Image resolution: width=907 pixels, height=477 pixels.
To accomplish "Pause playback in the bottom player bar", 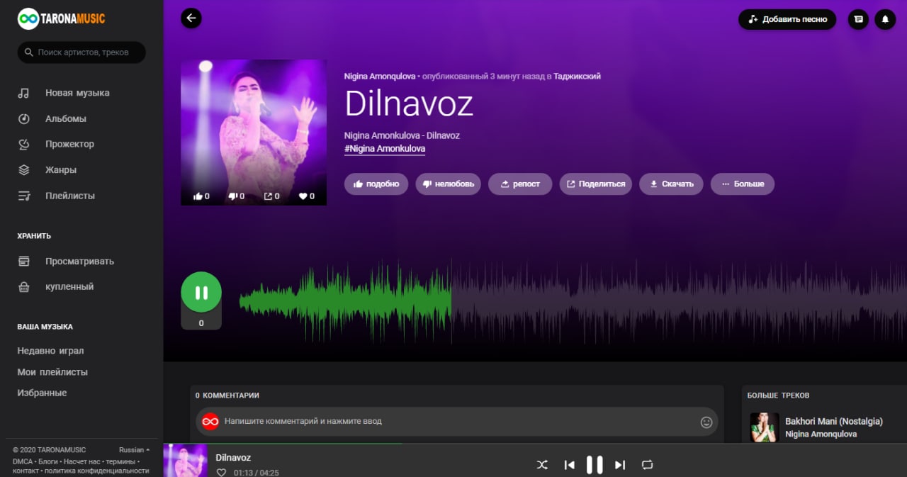I will pyautogui.click(x=595, y=465).
